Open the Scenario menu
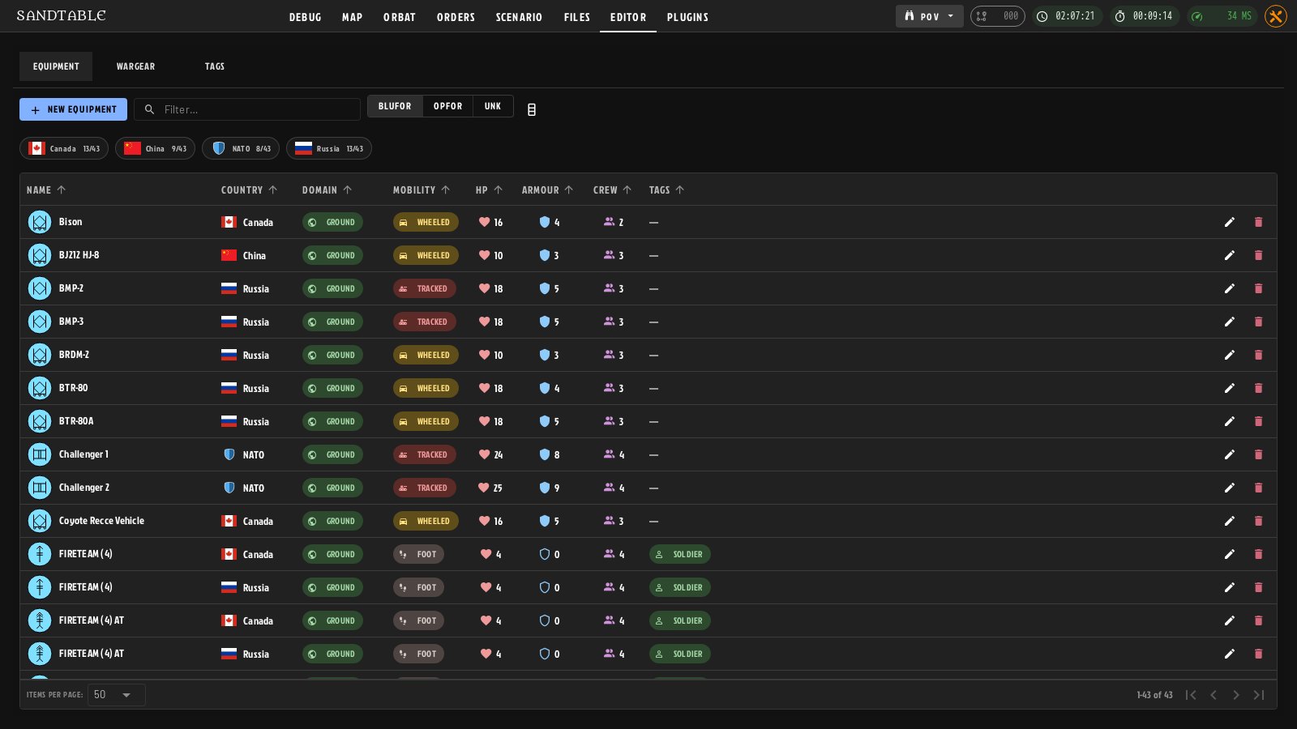1297x729 pixels. click(519, 17)
